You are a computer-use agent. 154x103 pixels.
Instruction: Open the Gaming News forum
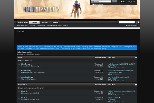[27, 77]
